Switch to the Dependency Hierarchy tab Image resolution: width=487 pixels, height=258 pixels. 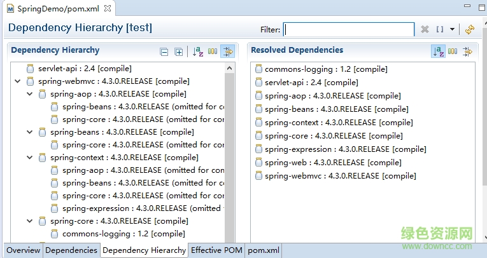[x=144, y=250]
